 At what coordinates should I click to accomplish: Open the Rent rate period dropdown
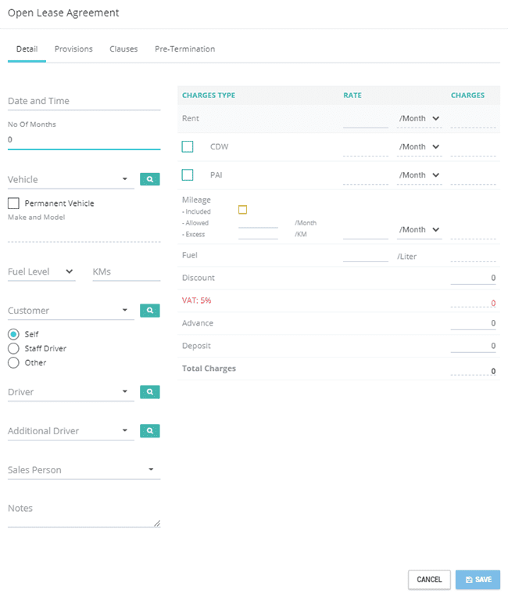(x=420, y=118)
